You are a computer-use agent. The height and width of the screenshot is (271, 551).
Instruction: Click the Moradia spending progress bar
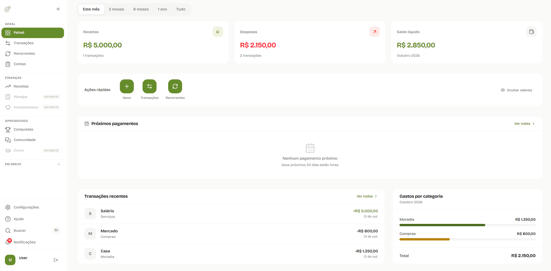[x=468, y=225]
